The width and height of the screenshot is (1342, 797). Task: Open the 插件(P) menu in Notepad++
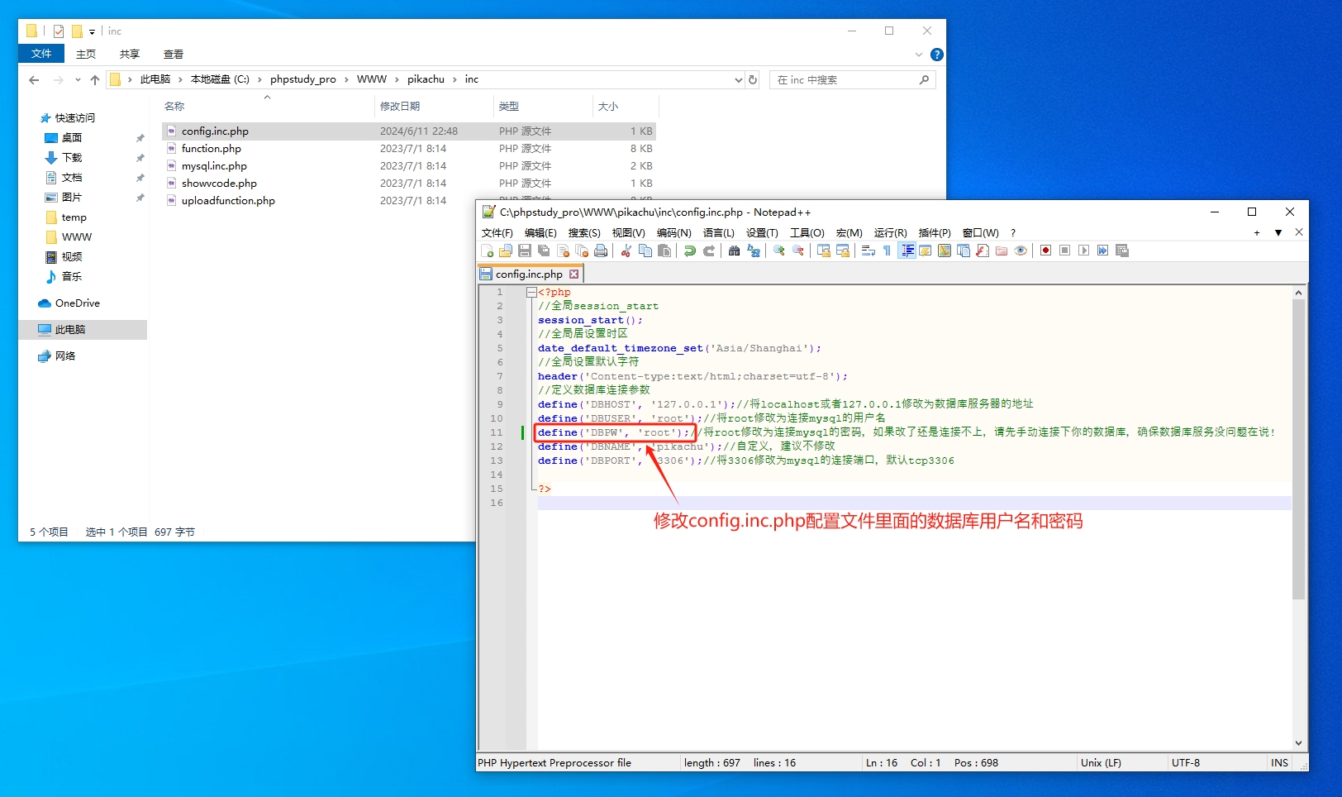[x=935, y=233]
